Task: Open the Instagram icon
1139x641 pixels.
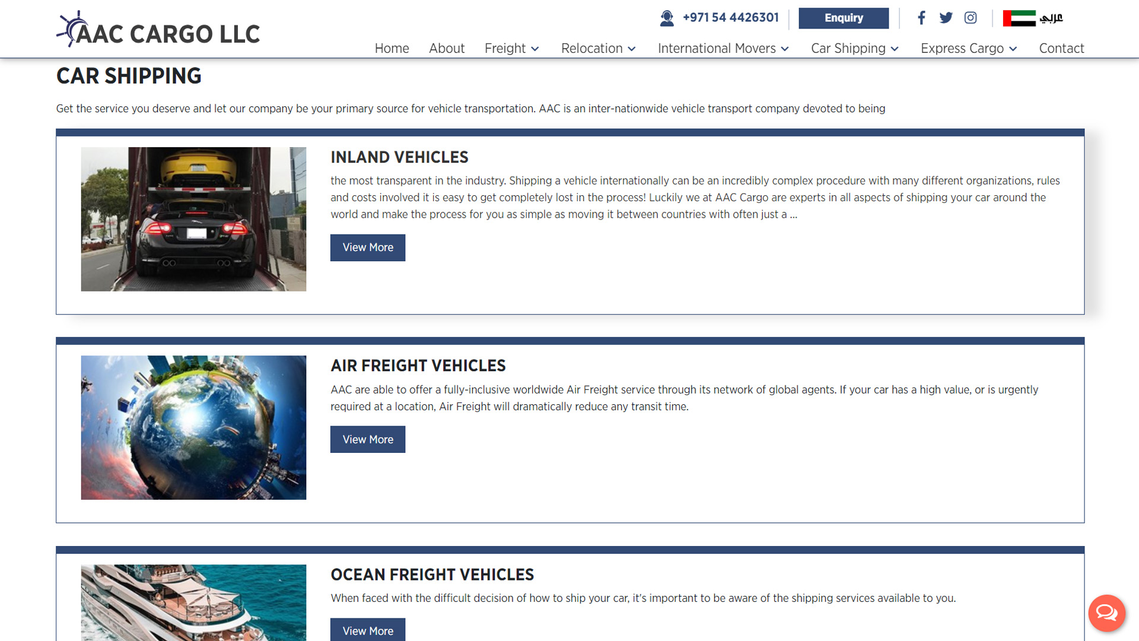Action: (971, 18)
